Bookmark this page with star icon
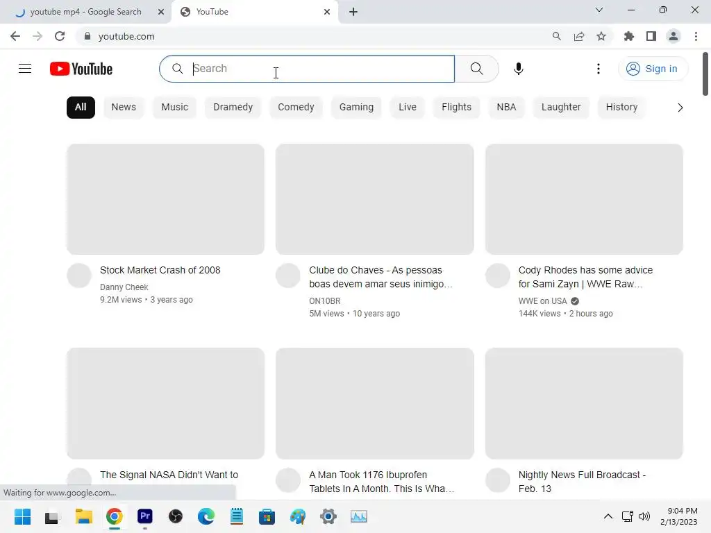 [601, 36]
